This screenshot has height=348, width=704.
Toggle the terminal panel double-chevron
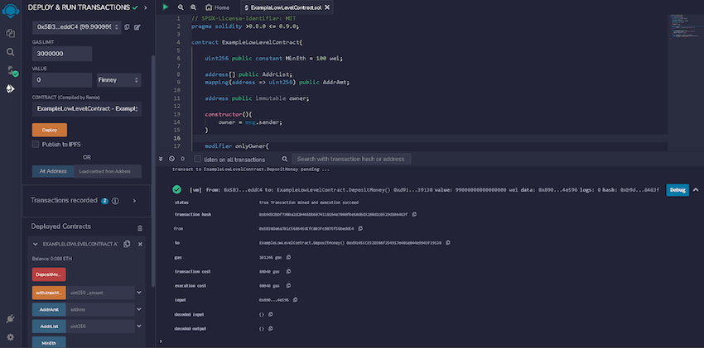tap(161, 159)
